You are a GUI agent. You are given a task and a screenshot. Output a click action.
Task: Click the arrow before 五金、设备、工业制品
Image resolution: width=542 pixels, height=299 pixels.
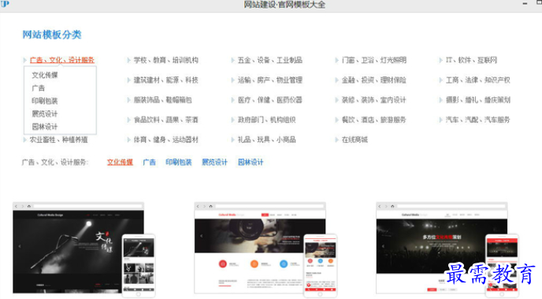click(x=233, y=60)
